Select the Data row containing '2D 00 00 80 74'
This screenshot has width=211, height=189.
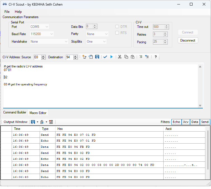point(103,165)
